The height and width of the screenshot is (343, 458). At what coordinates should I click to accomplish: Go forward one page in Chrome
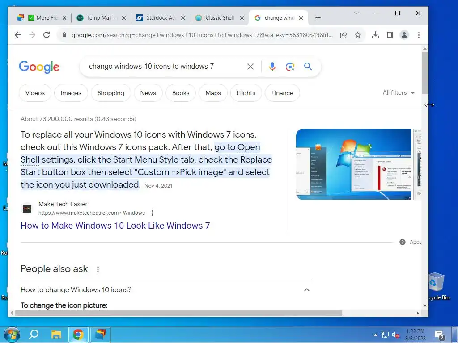coord(32,35)
